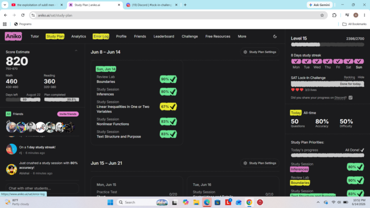
Task: Click the 83% Text Structure checkmark
Action: pyautogui.click(x=168, y=134)
